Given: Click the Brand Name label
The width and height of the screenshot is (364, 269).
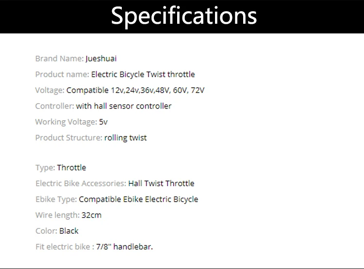Looking at the screenshot, I should point(59,59).
